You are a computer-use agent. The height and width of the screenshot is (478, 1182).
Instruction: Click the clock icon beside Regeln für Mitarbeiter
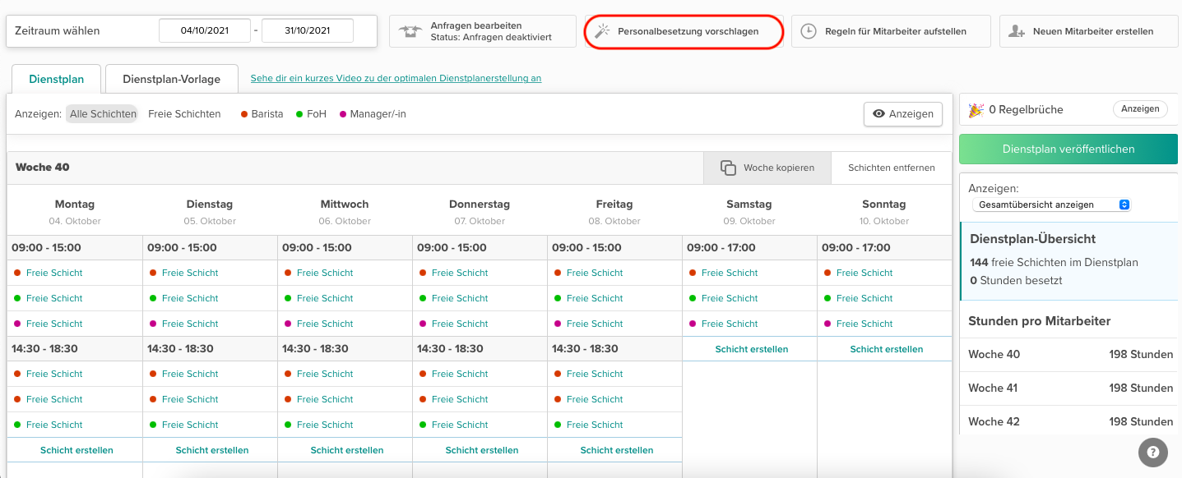tap(809, 31)
